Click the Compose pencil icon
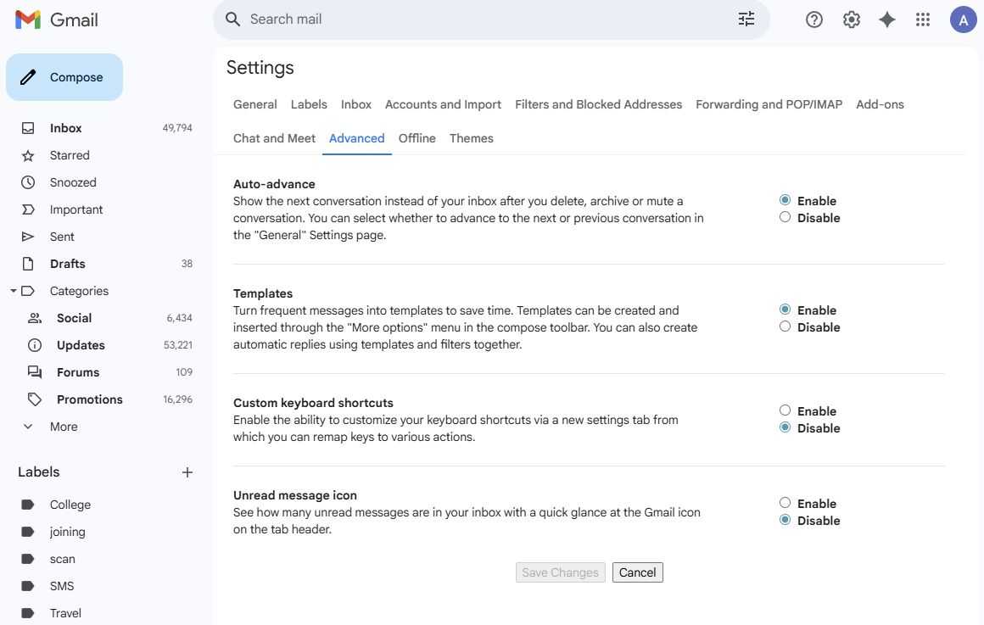This screenshot has height=625, width=984. tap(28, 77)
